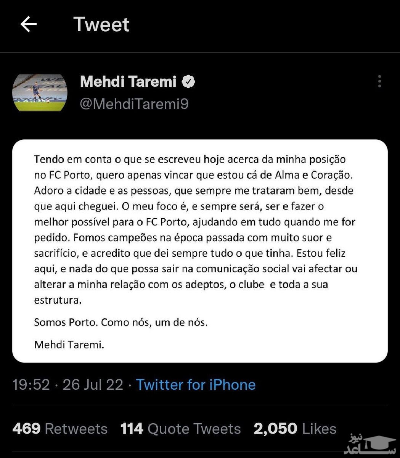The width and height of the screenshot is (400, 458).
Task: Open the Twitter for iPhone source link
Action: pos(196,385)
